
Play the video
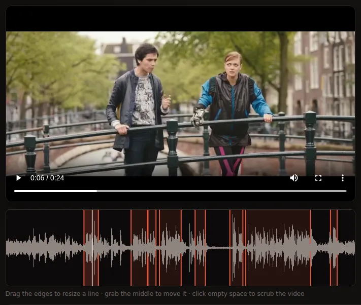[19, 178]
